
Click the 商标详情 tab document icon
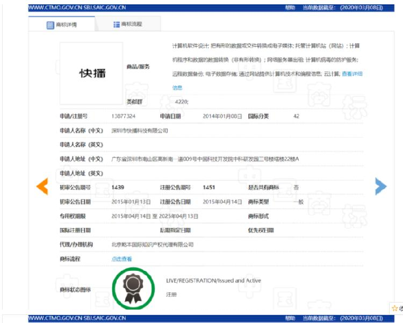pyautogui.click(x=50, y=25)
